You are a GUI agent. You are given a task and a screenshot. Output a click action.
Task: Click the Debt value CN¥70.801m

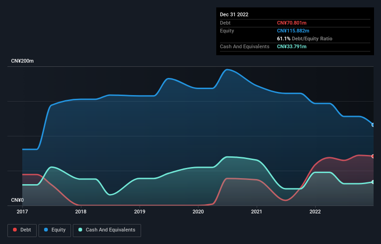tap(291, 23)
